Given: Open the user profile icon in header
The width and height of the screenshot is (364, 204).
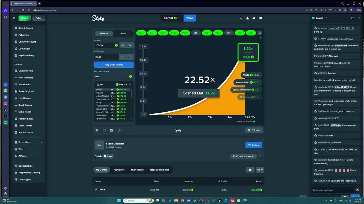Looking at the screenshot, I should point(247,18).
